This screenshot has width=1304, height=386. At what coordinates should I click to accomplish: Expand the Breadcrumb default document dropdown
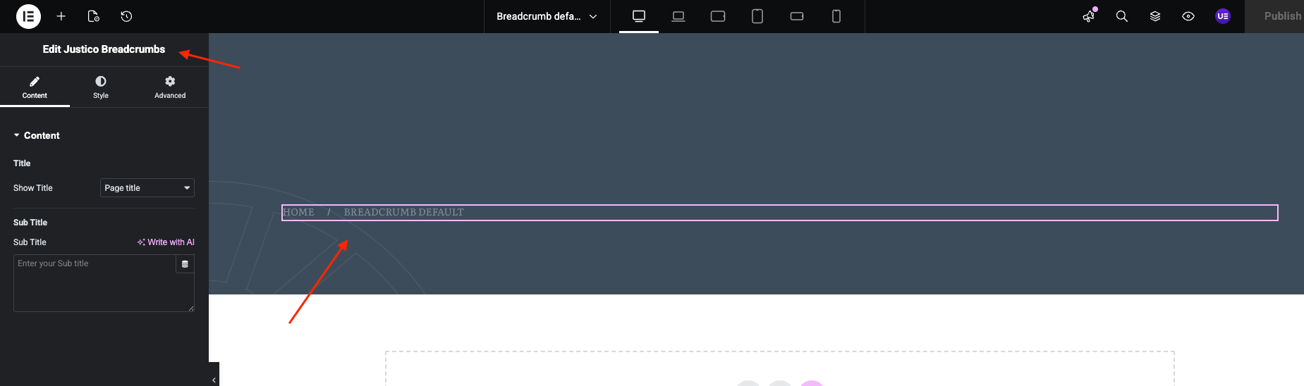pos(547,16)
